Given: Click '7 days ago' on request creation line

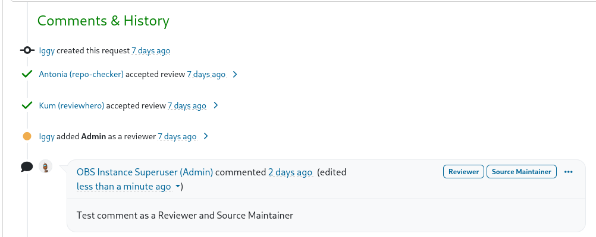Looking at the screenshot, I should (150, 50).
